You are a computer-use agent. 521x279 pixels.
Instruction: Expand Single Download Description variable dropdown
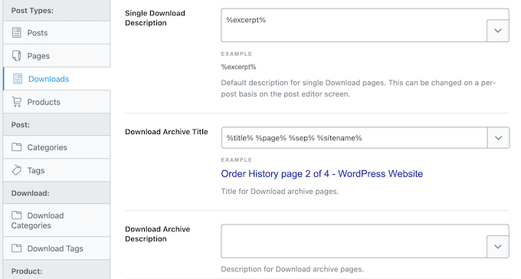pos(498,31)
